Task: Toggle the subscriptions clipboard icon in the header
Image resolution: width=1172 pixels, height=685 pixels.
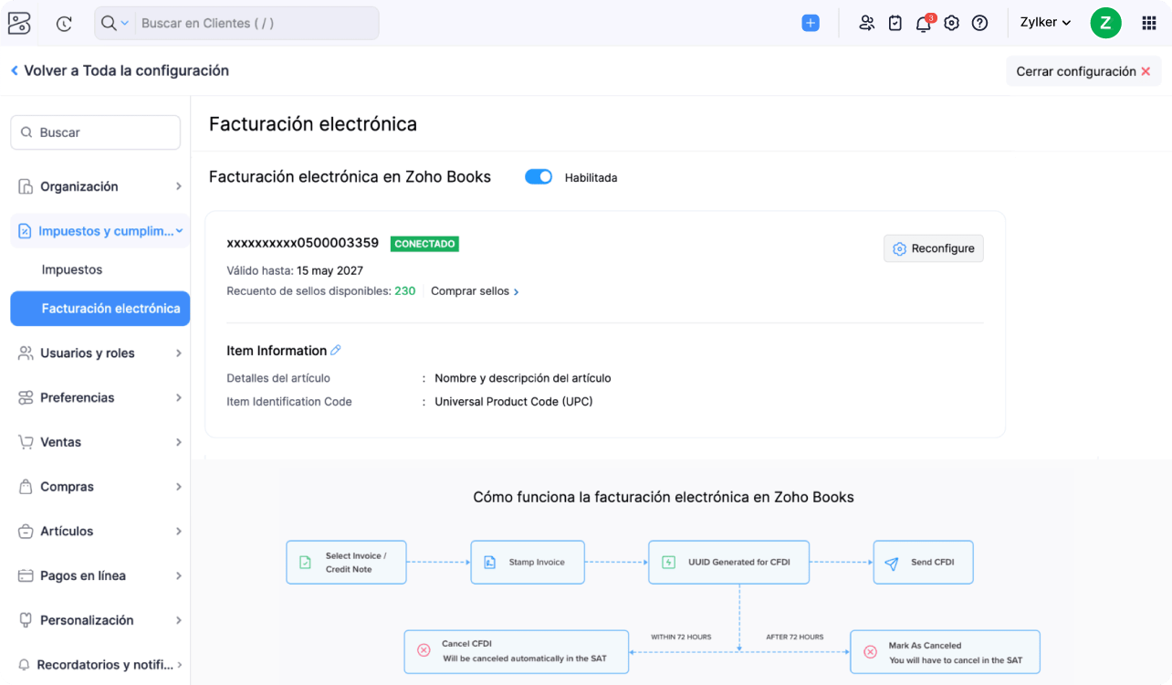Action: click(895, 23)
